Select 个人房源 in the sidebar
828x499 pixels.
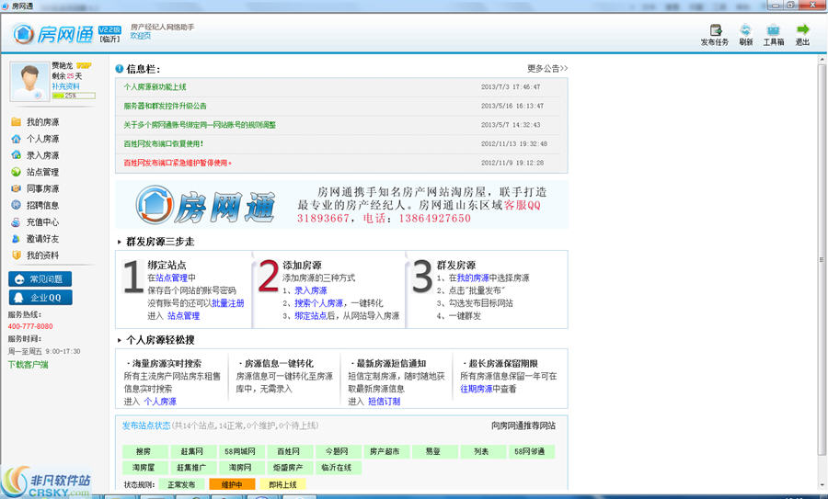42,139
